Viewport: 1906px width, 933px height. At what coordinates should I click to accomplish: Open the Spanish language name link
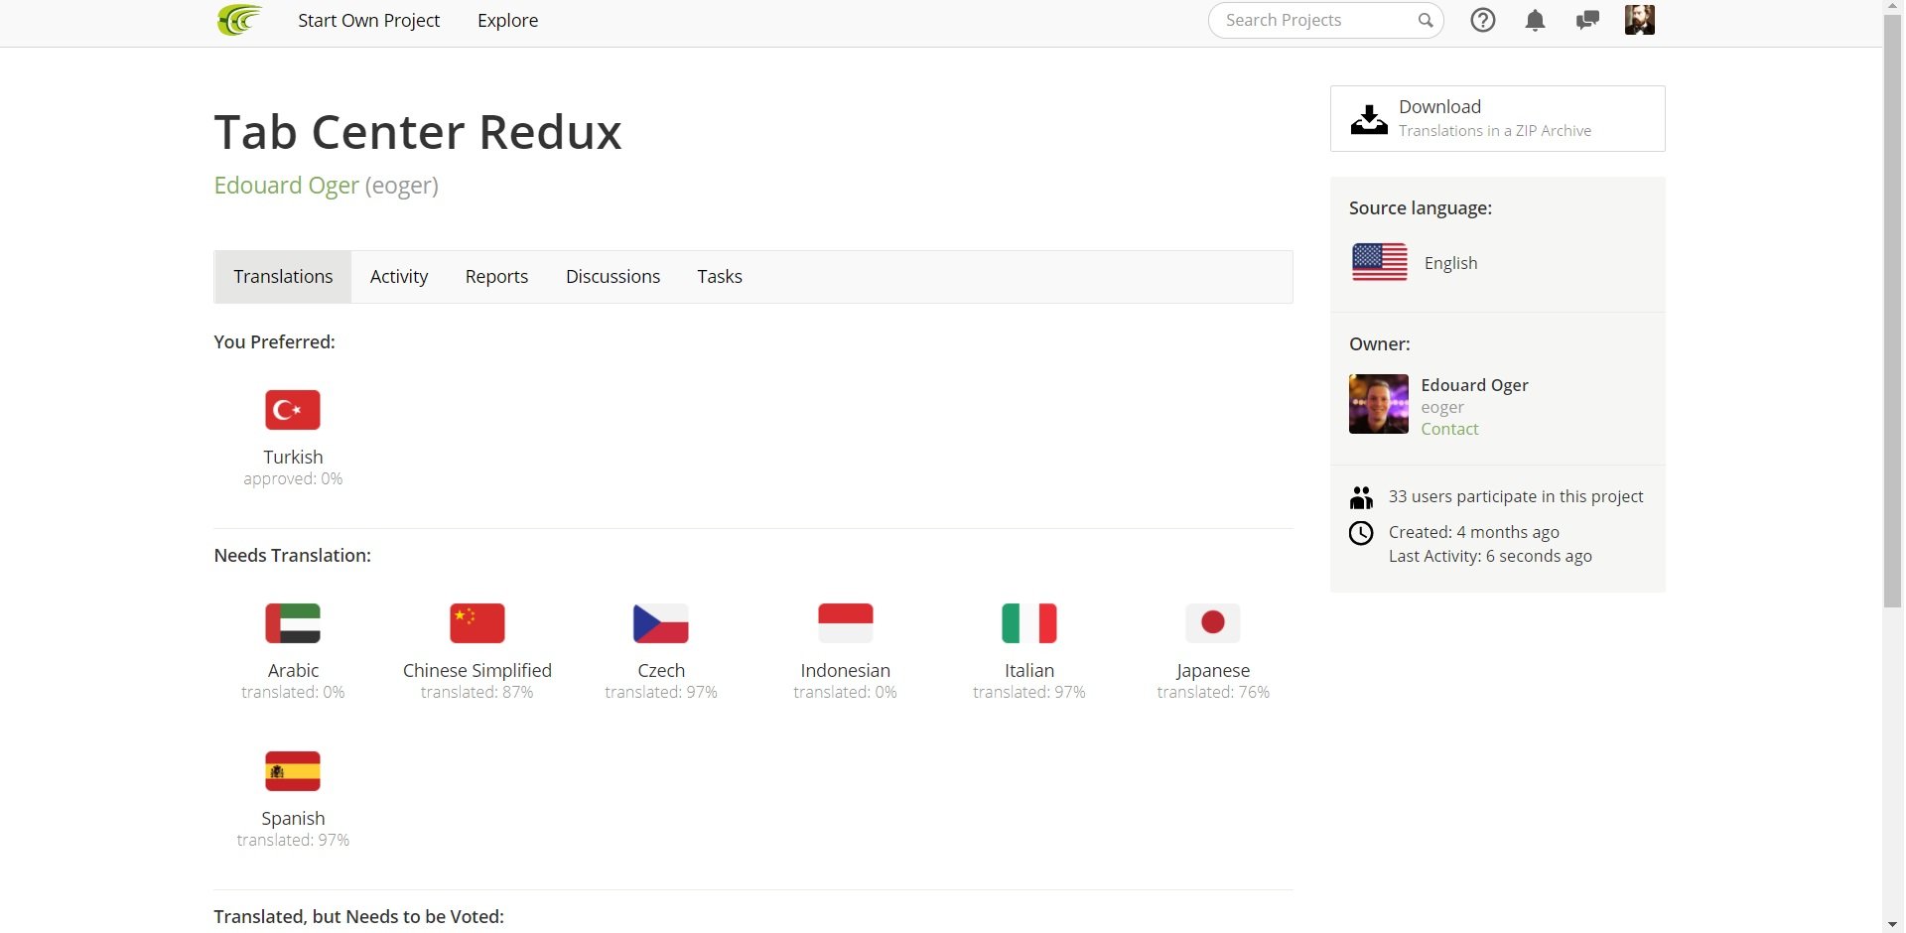tap(293, 818)
